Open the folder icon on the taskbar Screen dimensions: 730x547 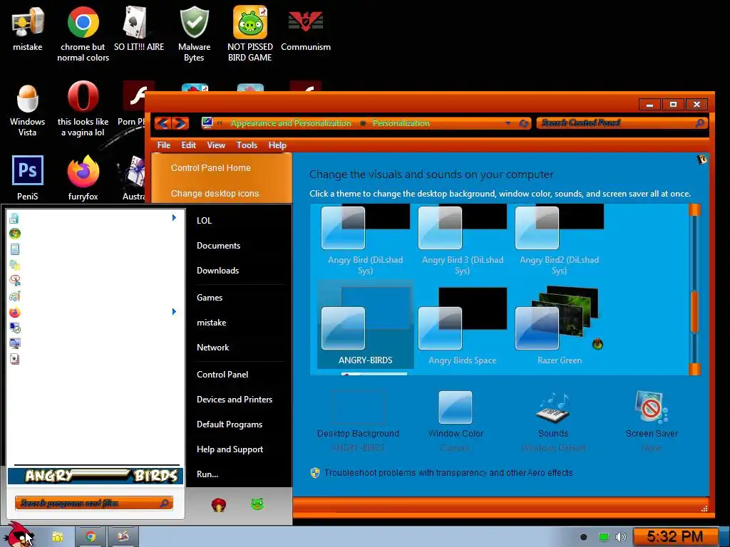coord(57,537)
